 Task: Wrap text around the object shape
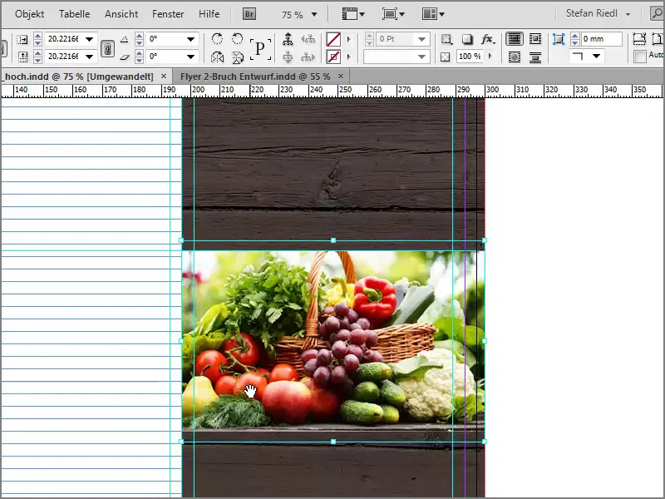point(515,57)
